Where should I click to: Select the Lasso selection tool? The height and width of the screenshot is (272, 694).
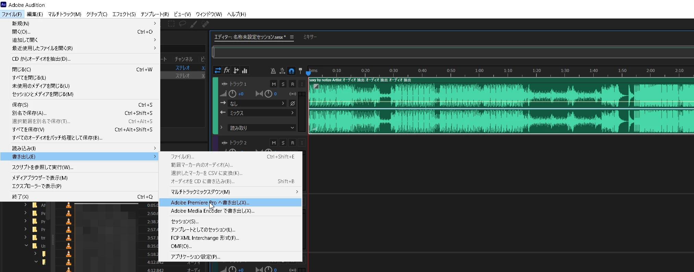click(x=183, y=24)
